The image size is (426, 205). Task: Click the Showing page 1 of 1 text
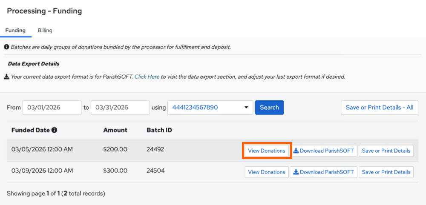click(x=56, y=194)
